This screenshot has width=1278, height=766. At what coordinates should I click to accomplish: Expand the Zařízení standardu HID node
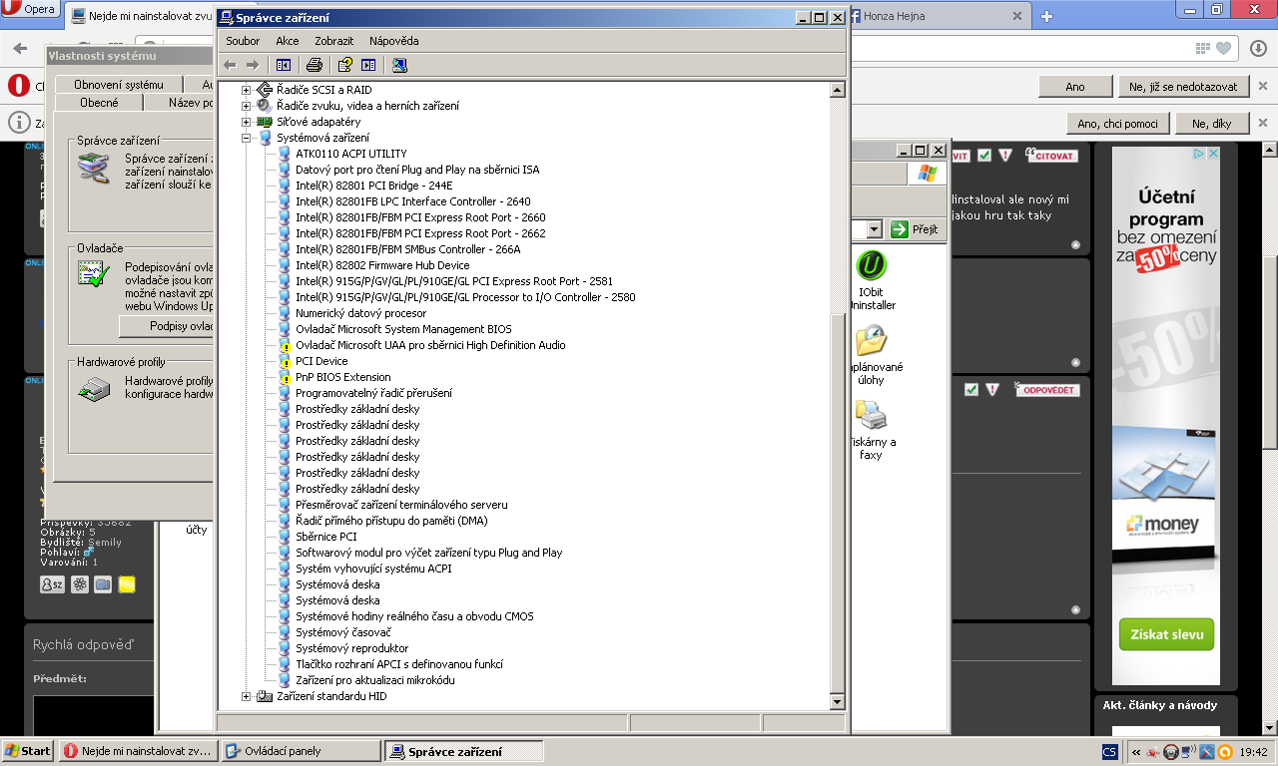246,696
